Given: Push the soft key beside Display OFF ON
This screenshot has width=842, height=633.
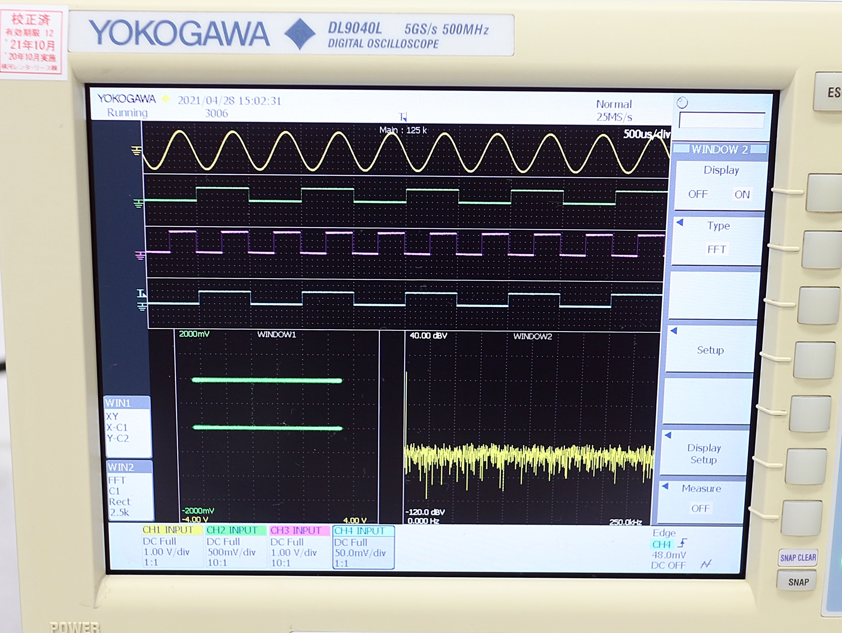Looking at the screenshot, I should pos(825,193).
